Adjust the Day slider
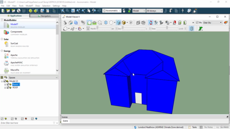This screenshot has height=129, width=230. click(x=133, y=28)
